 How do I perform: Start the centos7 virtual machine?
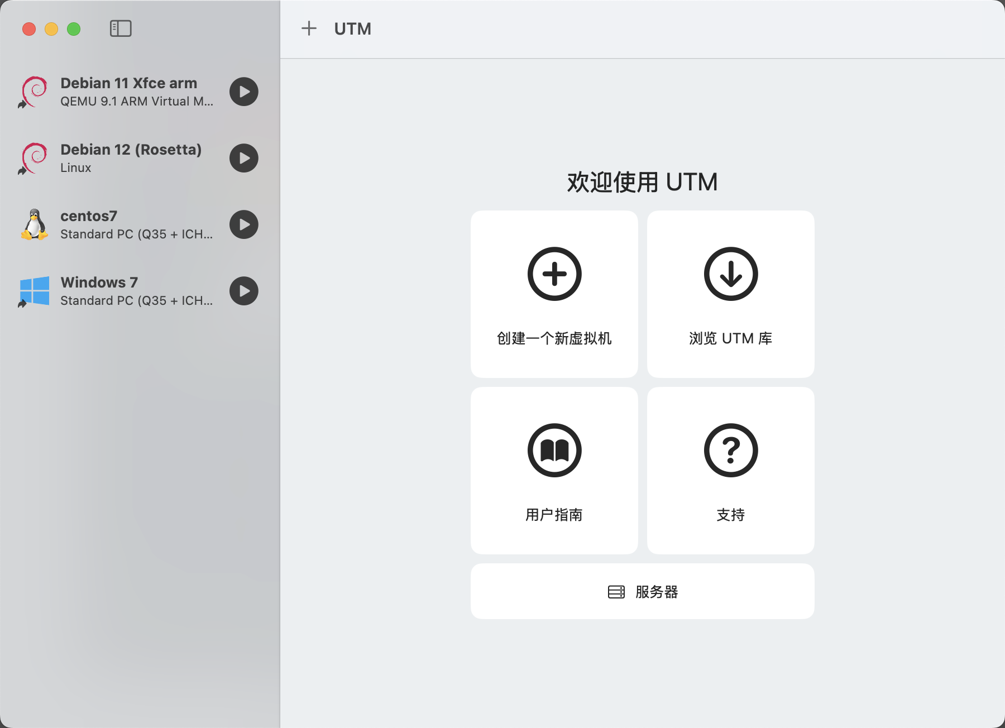pyautogui.click(x=244, y=224)
